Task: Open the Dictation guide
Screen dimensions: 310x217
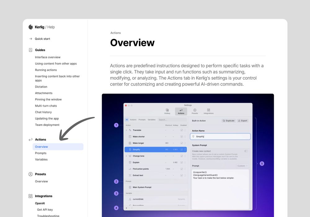Action: (x=41, y=87)
